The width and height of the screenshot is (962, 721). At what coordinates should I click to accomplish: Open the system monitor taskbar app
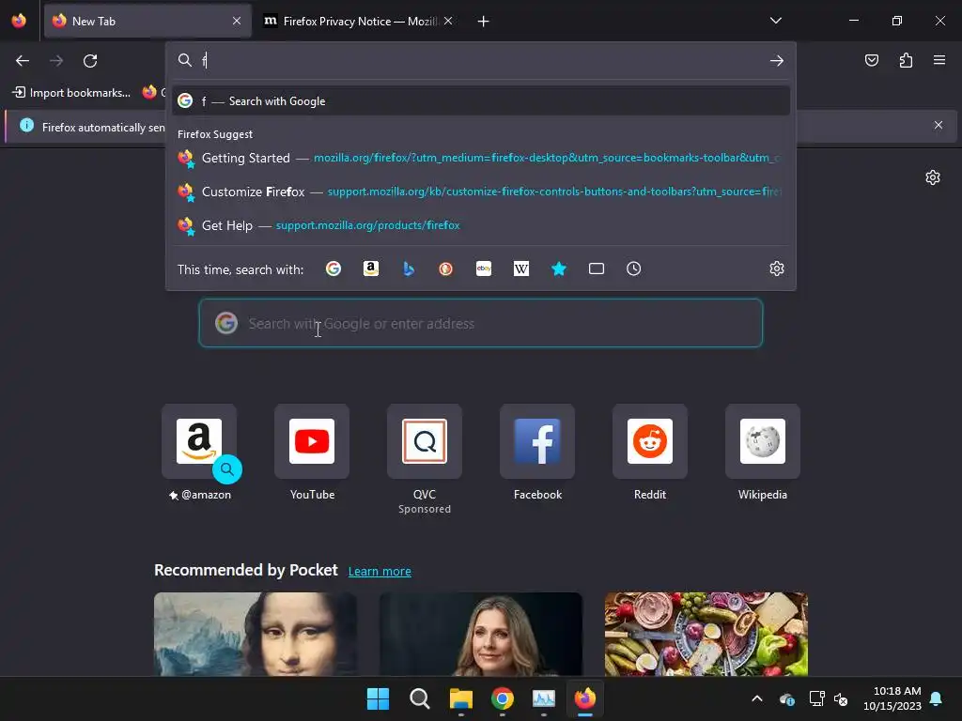544,698
